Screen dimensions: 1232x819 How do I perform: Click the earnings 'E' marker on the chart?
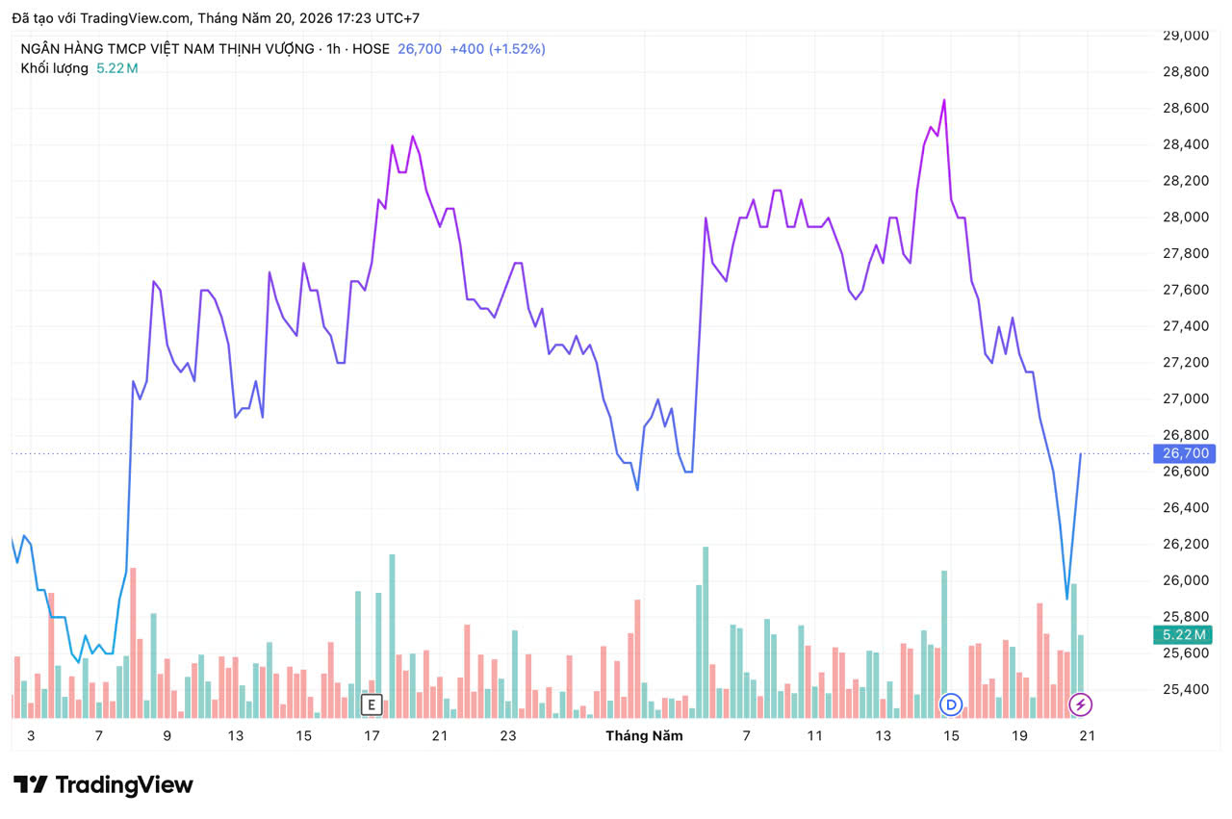pyautogui.click(x=372, y=704)
